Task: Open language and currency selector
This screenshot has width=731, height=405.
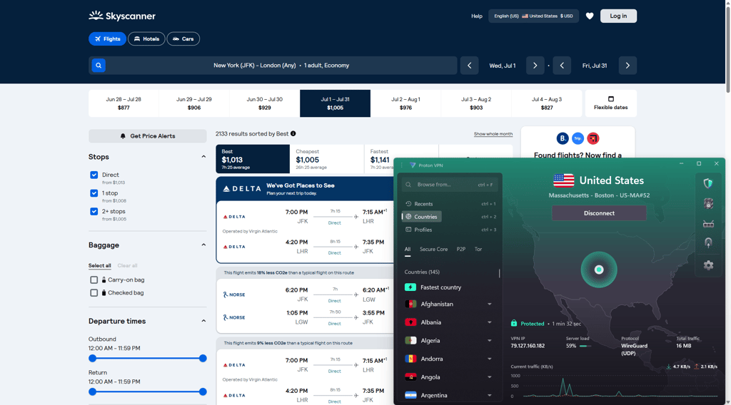Action: [533, 16]
